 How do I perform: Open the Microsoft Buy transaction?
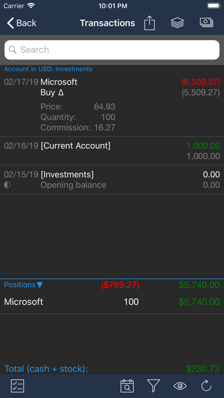pyautogui.click(x=112, y=105)
